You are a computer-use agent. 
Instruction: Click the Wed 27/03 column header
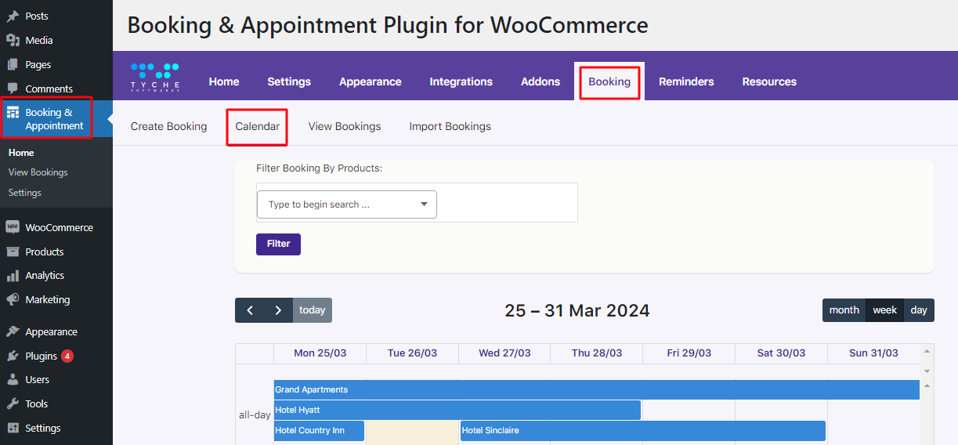[x=504, y=353]
